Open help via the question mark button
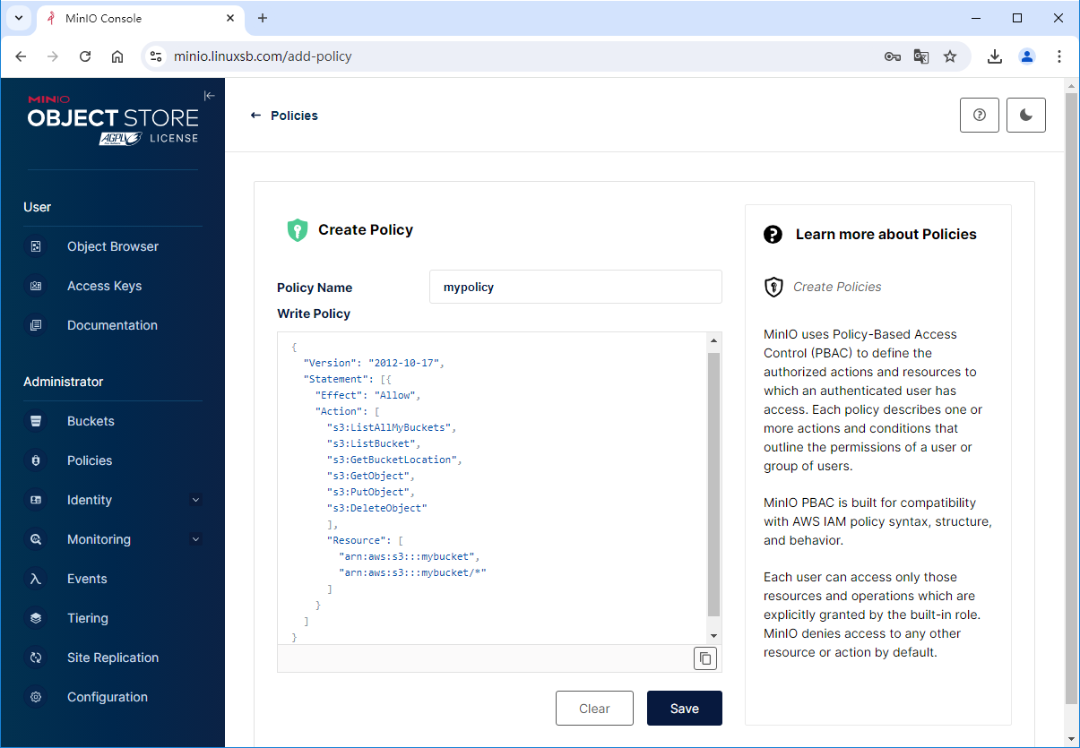The height and width of the screenshot is (748, 1080). pos(979,116)
